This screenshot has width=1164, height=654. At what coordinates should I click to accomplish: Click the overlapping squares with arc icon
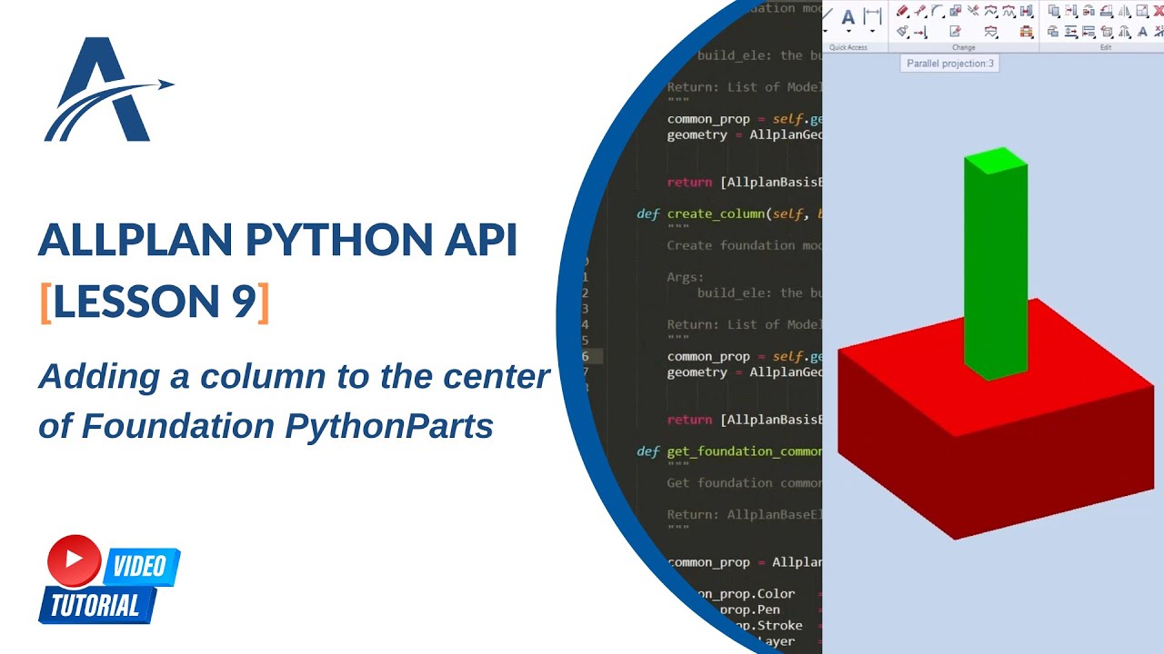pyautogui.click(x=1053, y=32)
